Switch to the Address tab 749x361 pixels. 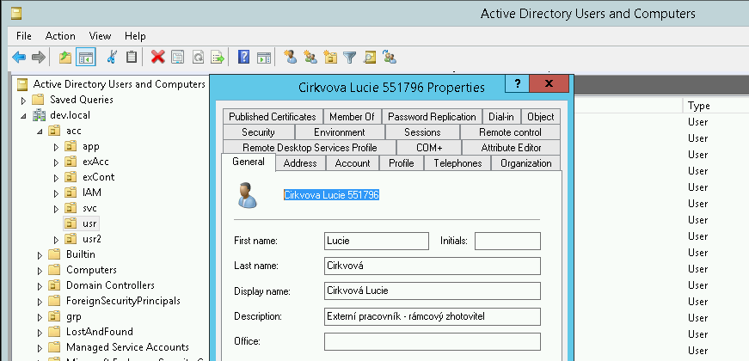[x=300, y=163]
